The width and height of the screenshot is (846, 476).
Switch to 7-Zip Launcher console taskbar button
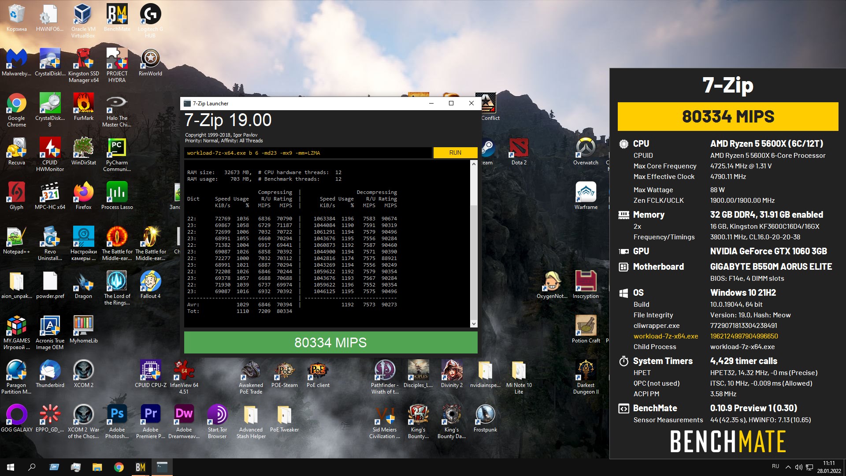point(162,467)
